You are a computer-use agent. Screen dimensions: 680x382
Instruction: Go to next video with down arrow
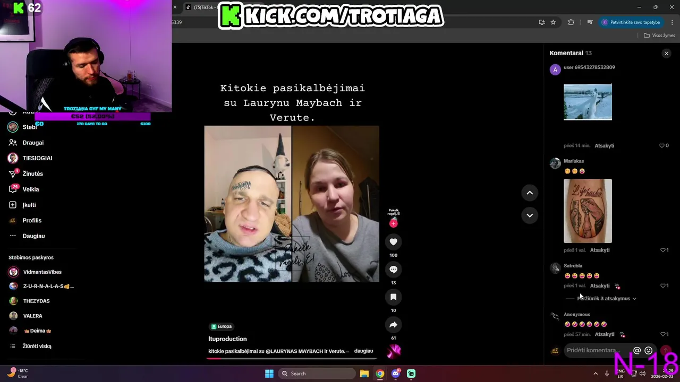coord(530,215)
